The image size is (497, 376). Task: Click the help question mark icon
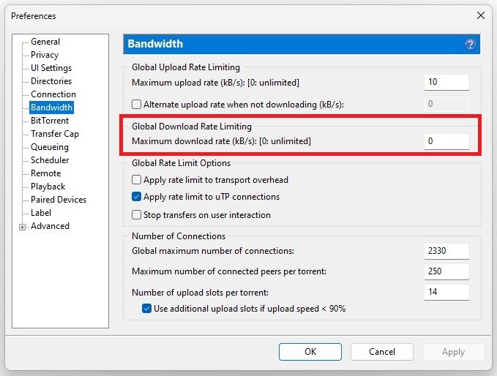[470, 45]
